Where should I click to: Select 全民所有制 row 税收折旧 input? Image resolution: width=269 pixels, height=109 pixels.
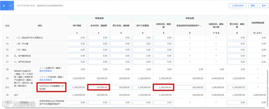coord(163,102)
